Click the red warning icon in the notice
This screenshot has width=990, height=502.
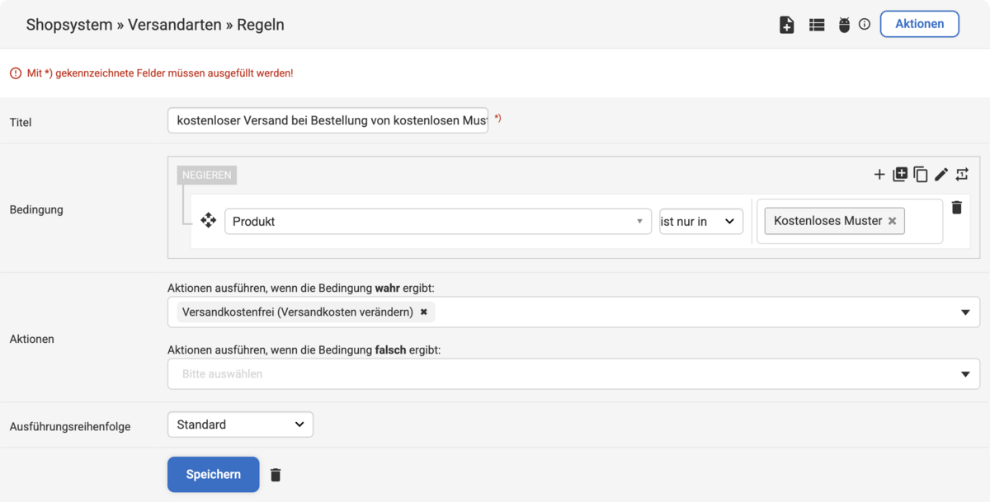(x=16, y=73)
